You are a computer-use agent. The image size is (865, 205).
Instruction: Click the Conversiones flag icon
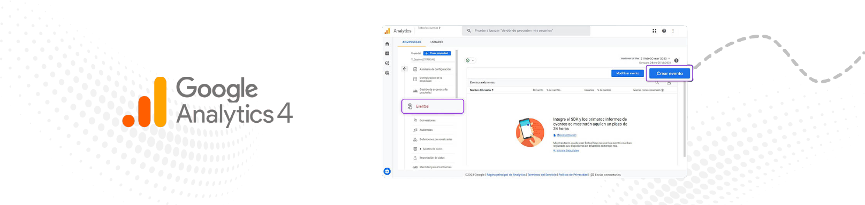pyautogui.click(x=415, y=120)
